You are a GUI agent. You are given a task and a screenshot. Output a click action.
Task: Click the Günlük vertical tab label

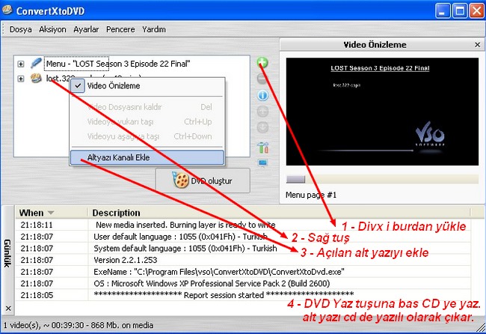tap(7, 253)
